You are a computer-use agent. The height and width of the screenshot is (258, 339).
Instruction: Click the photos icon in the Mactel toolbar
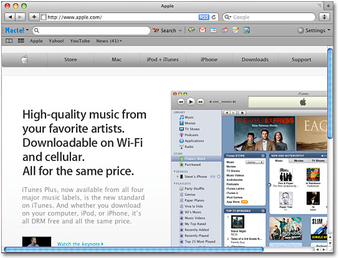[x=224, y=30]
